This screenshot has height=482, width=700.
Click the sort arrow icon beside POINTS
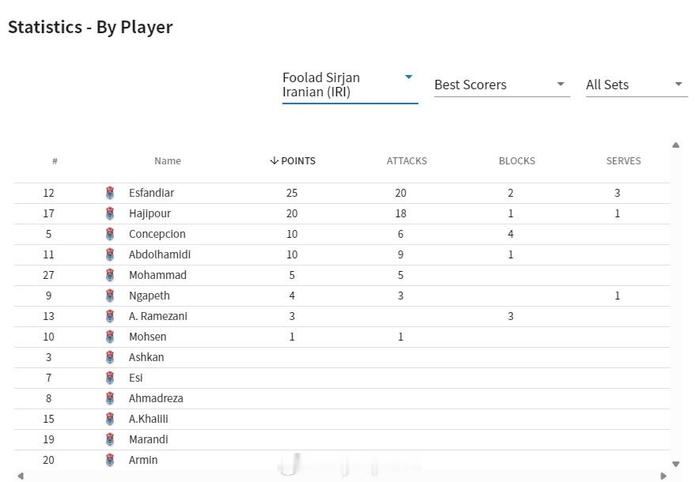pos(274,160)
